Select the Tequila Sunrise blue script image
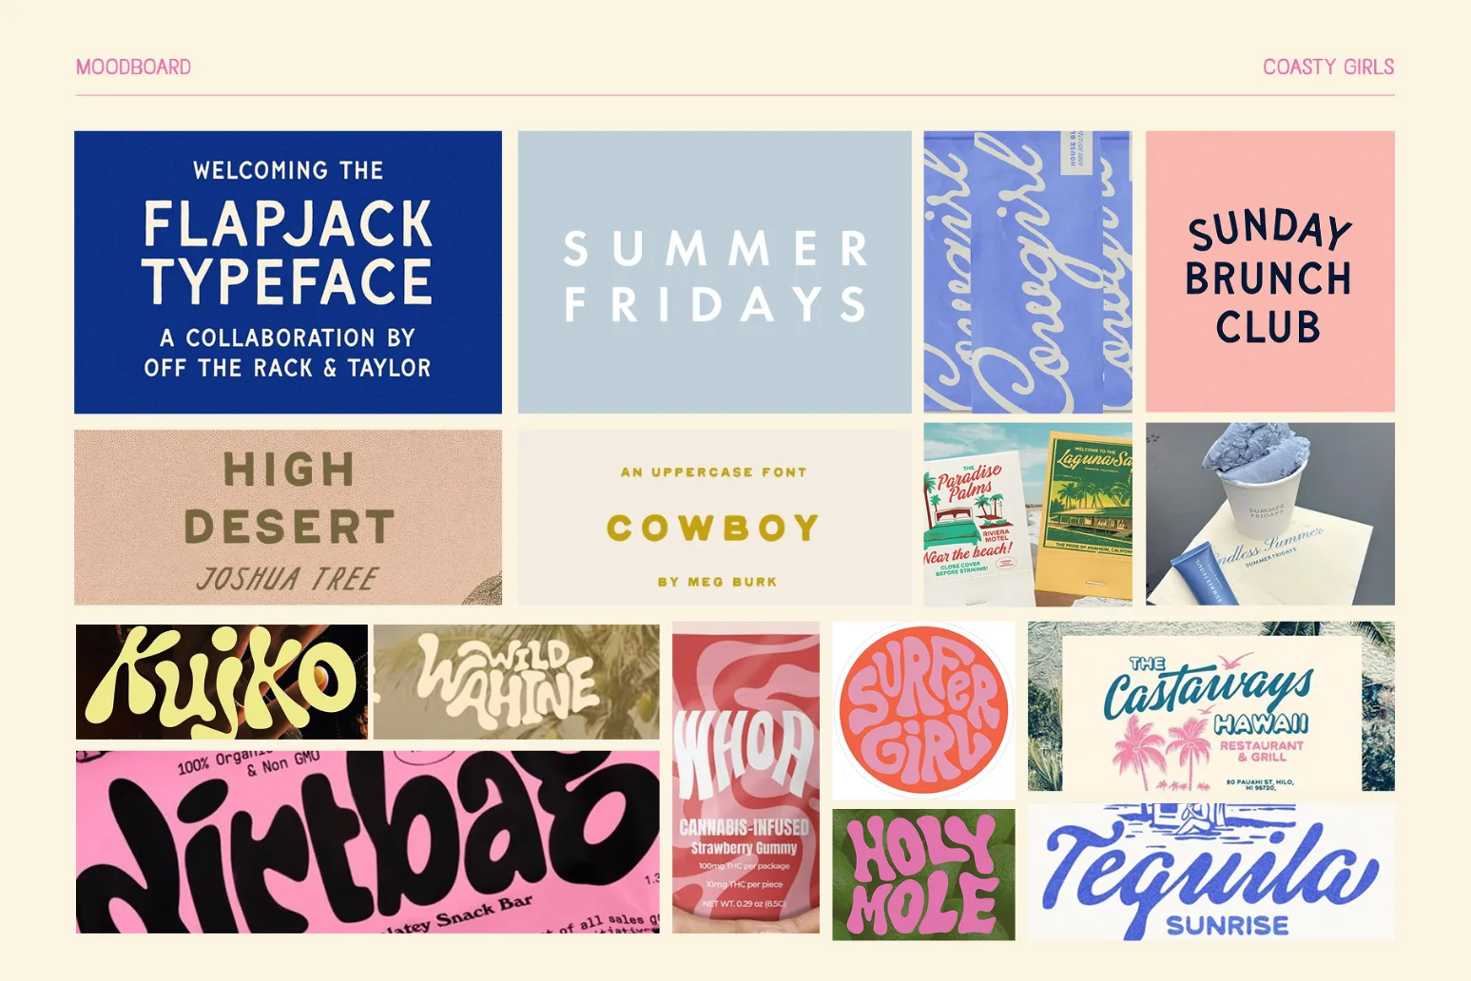1471x981 pixels. tap(1211, 873)
